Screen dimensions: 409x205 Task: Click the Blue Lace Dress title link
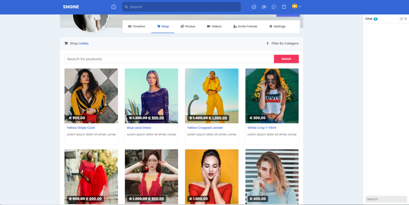[139, 128]
